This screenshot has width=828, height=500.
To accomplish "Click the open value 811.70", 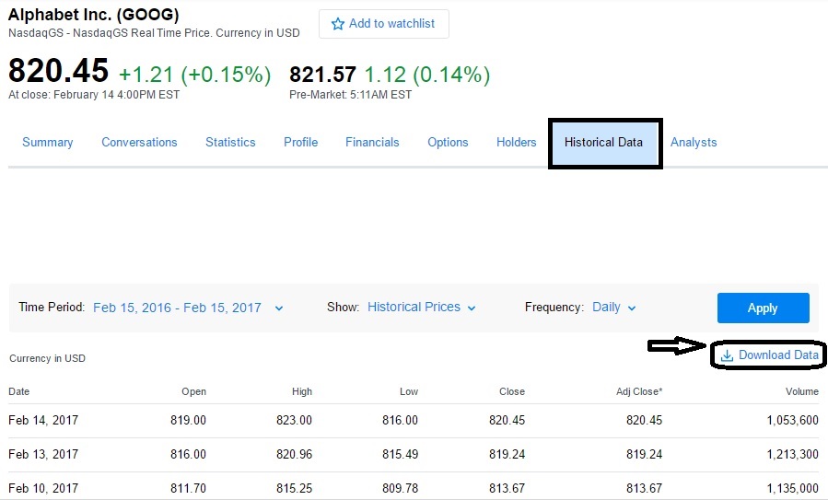I will [189, 488].
